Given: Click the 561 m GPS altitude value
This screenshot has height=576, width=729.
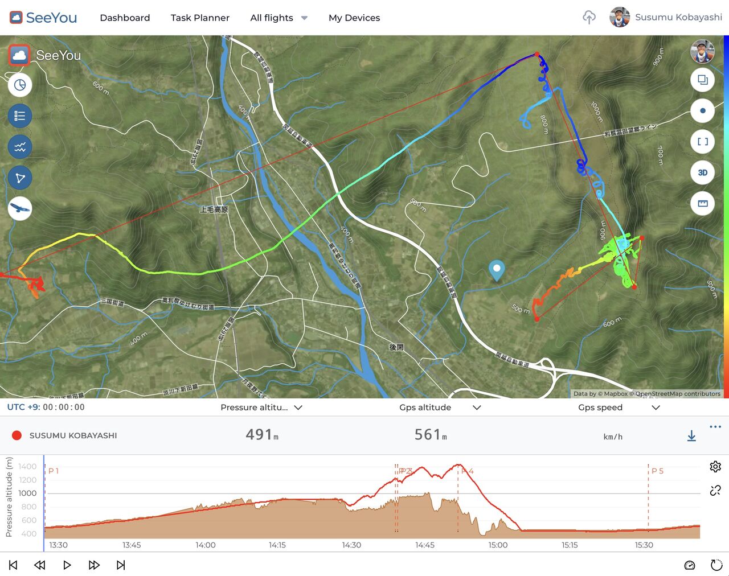Looking at the screenshot, I should 431,435.
